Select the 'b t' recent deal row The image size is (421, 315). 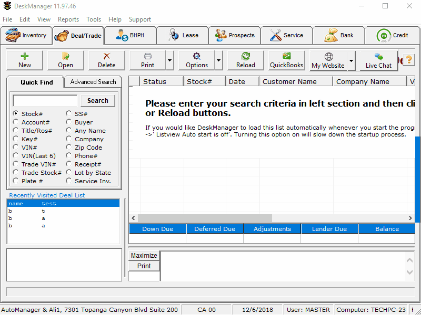coord(63,211)
